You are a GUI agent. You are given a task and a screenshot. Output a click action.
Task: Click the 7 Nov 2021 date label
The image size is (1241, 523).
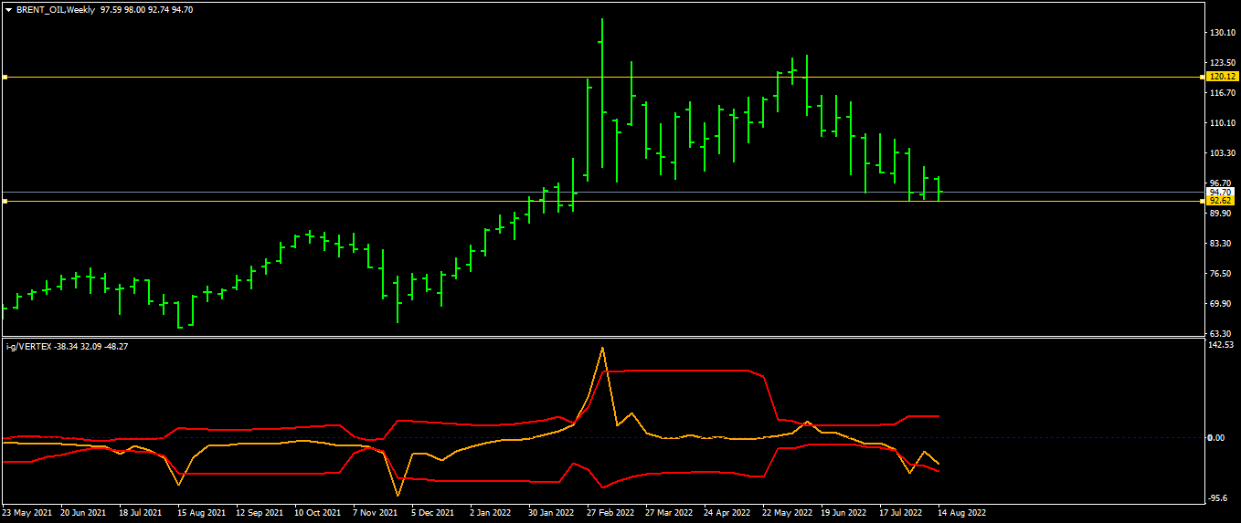(x=376, y=513)
